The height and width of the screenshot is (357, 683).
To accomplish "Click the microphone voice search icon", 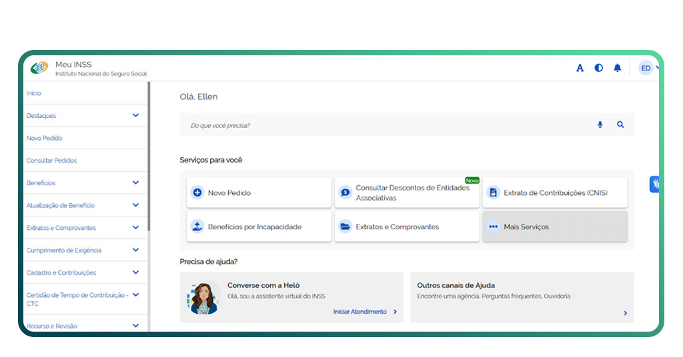I will 600,125.
